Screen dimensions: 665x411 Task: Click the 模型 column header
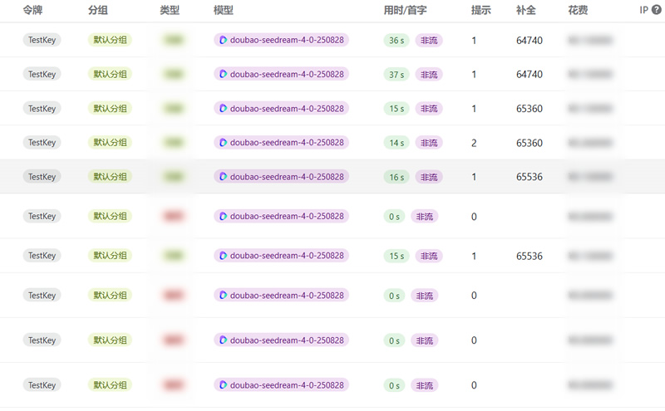(x=223, y=11)
